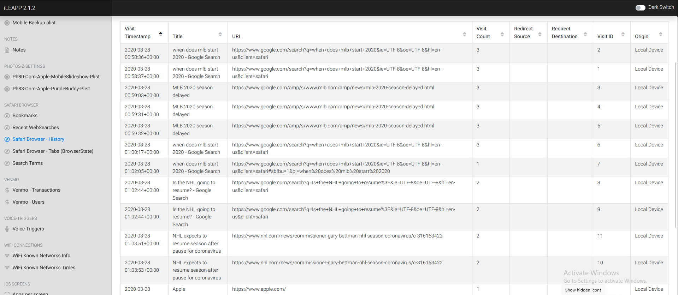Screen dimensions: 678x295
Task: Open Mobile Backup plist report
Action: 34,23
